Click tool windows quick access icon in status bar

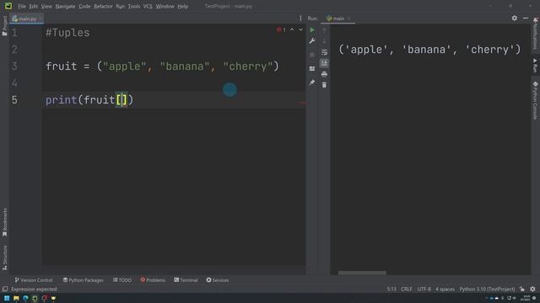click(5, 290)
